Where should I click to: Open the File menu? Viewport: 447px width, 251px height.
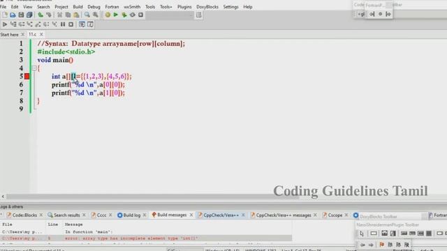coord(3,7)
